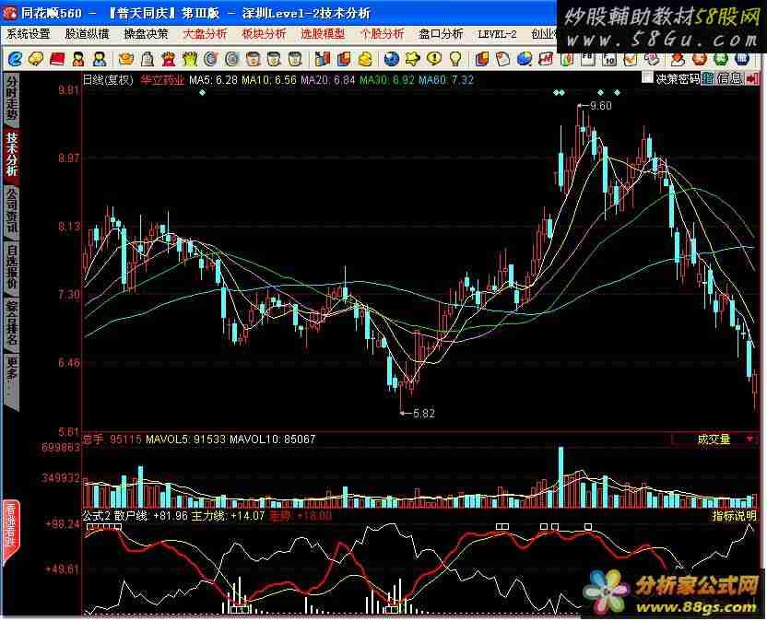
Task: Click the 日线(复权) period label
Action: coord(108,80)
